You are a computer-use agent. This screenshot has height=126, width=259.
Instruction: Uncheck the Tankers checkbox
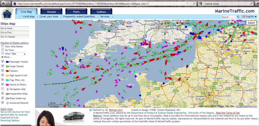[x=3, y=70]
